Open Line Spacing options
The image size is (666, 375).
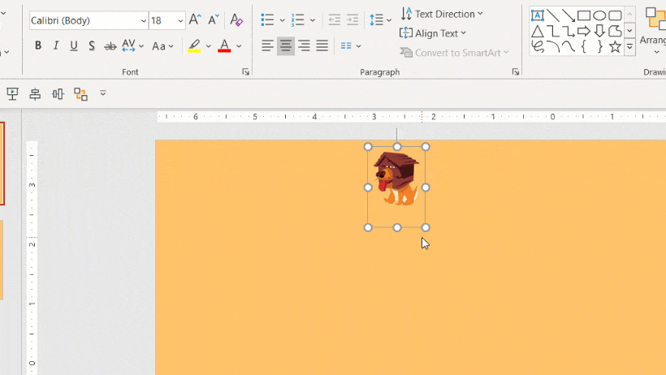(x=380, y=19)
